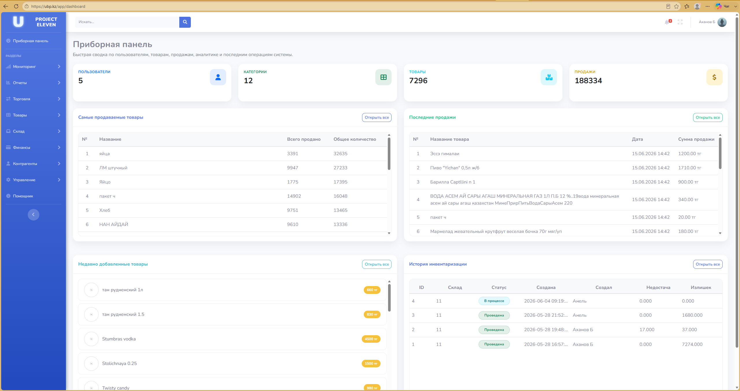Click the dashboard gauge icon in sidebar

8,41
